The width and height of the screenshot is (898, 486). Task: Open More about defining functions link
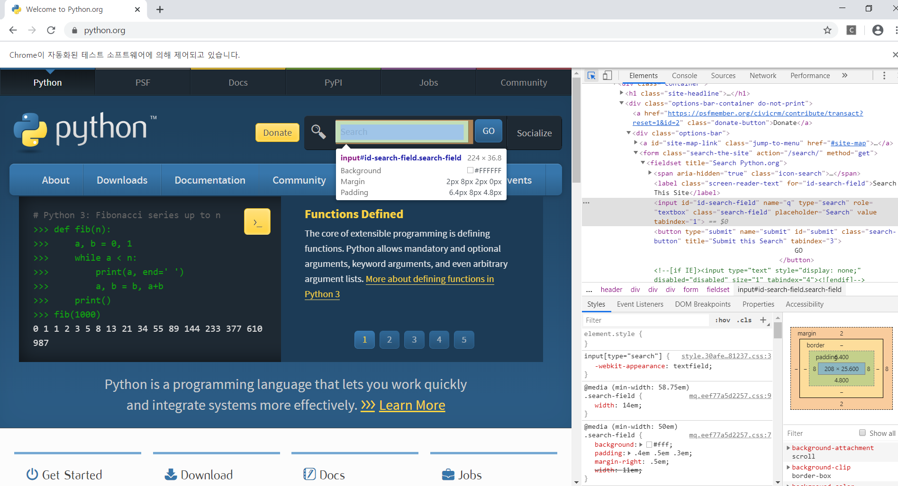430,279
